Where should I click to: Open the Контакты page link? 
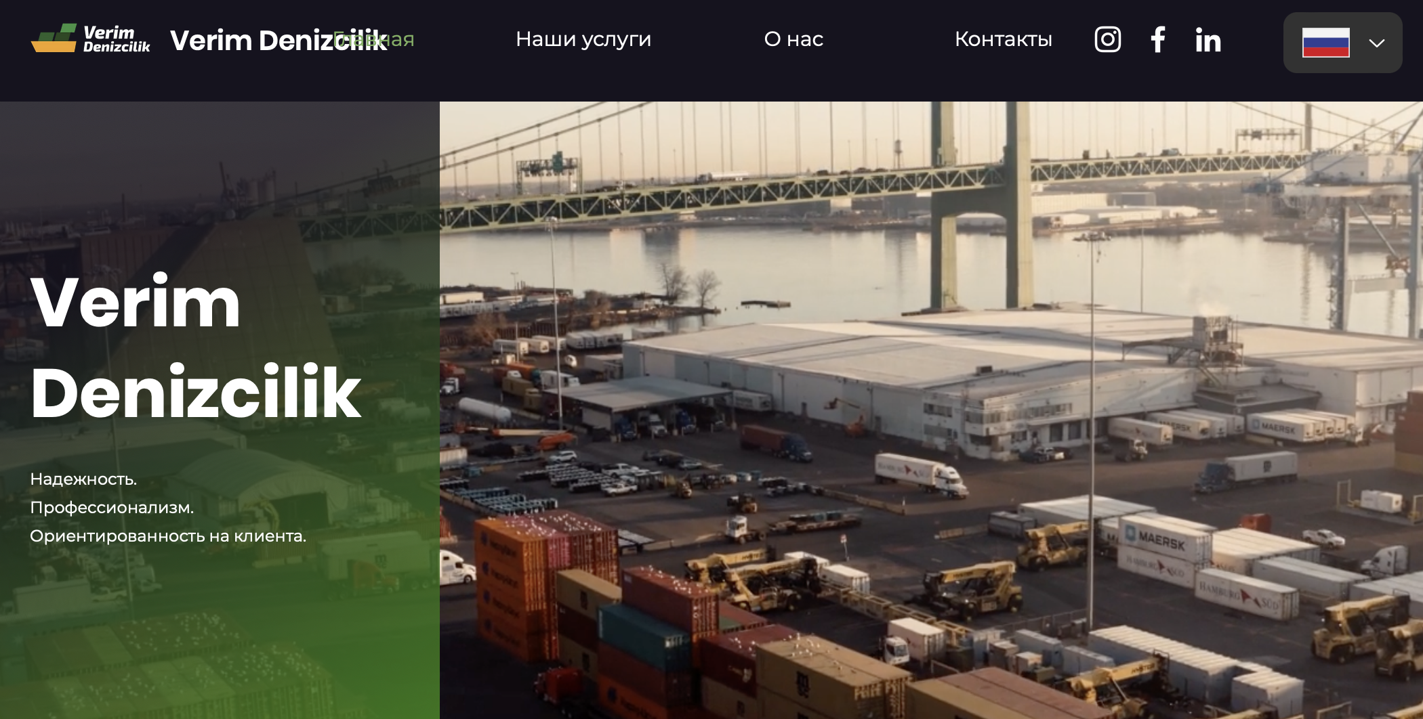click(1004, 39)
